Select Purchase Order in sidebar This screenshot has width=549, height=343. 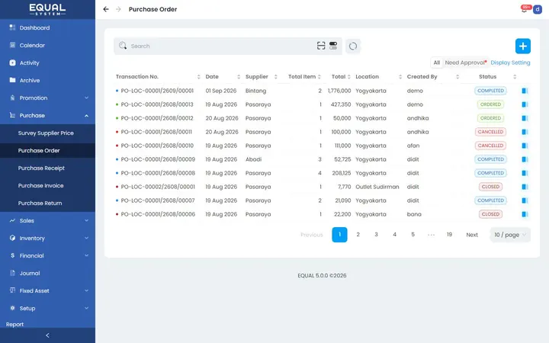coord(47,150)
